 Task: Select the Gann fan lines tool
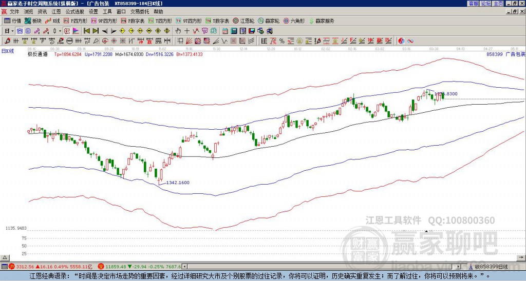189,41
